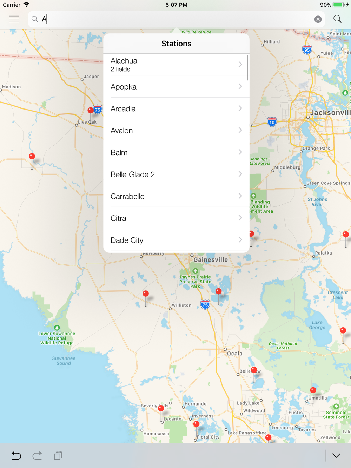Tap the I-75 shield near Williston
This screenshot has height=468, width=351.
[205, 304]
